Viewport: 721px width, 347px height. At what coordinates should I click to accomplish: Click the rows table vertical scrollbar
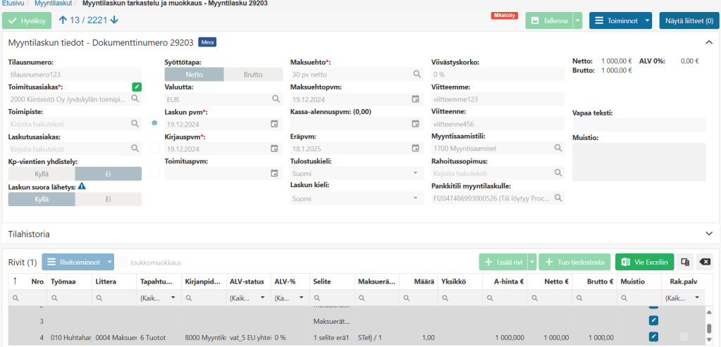click(710, 329)
